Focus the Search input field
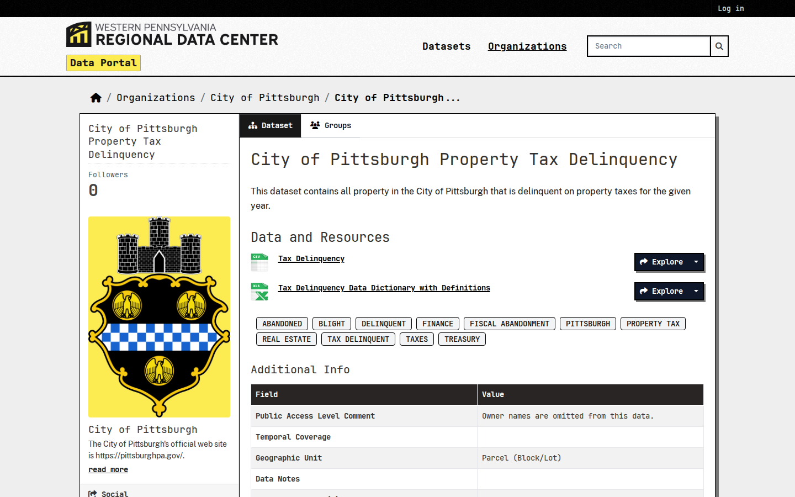The height and width of the screenshot is (497, 795). click(x=649, y=46)
